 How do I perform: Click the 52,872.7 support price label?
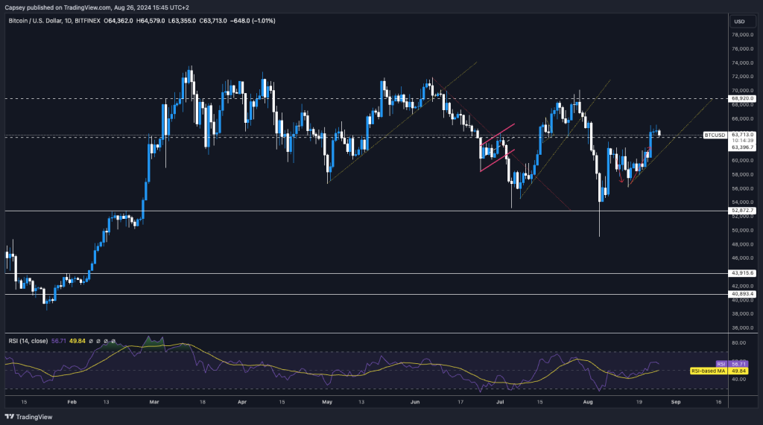(743, 211)
